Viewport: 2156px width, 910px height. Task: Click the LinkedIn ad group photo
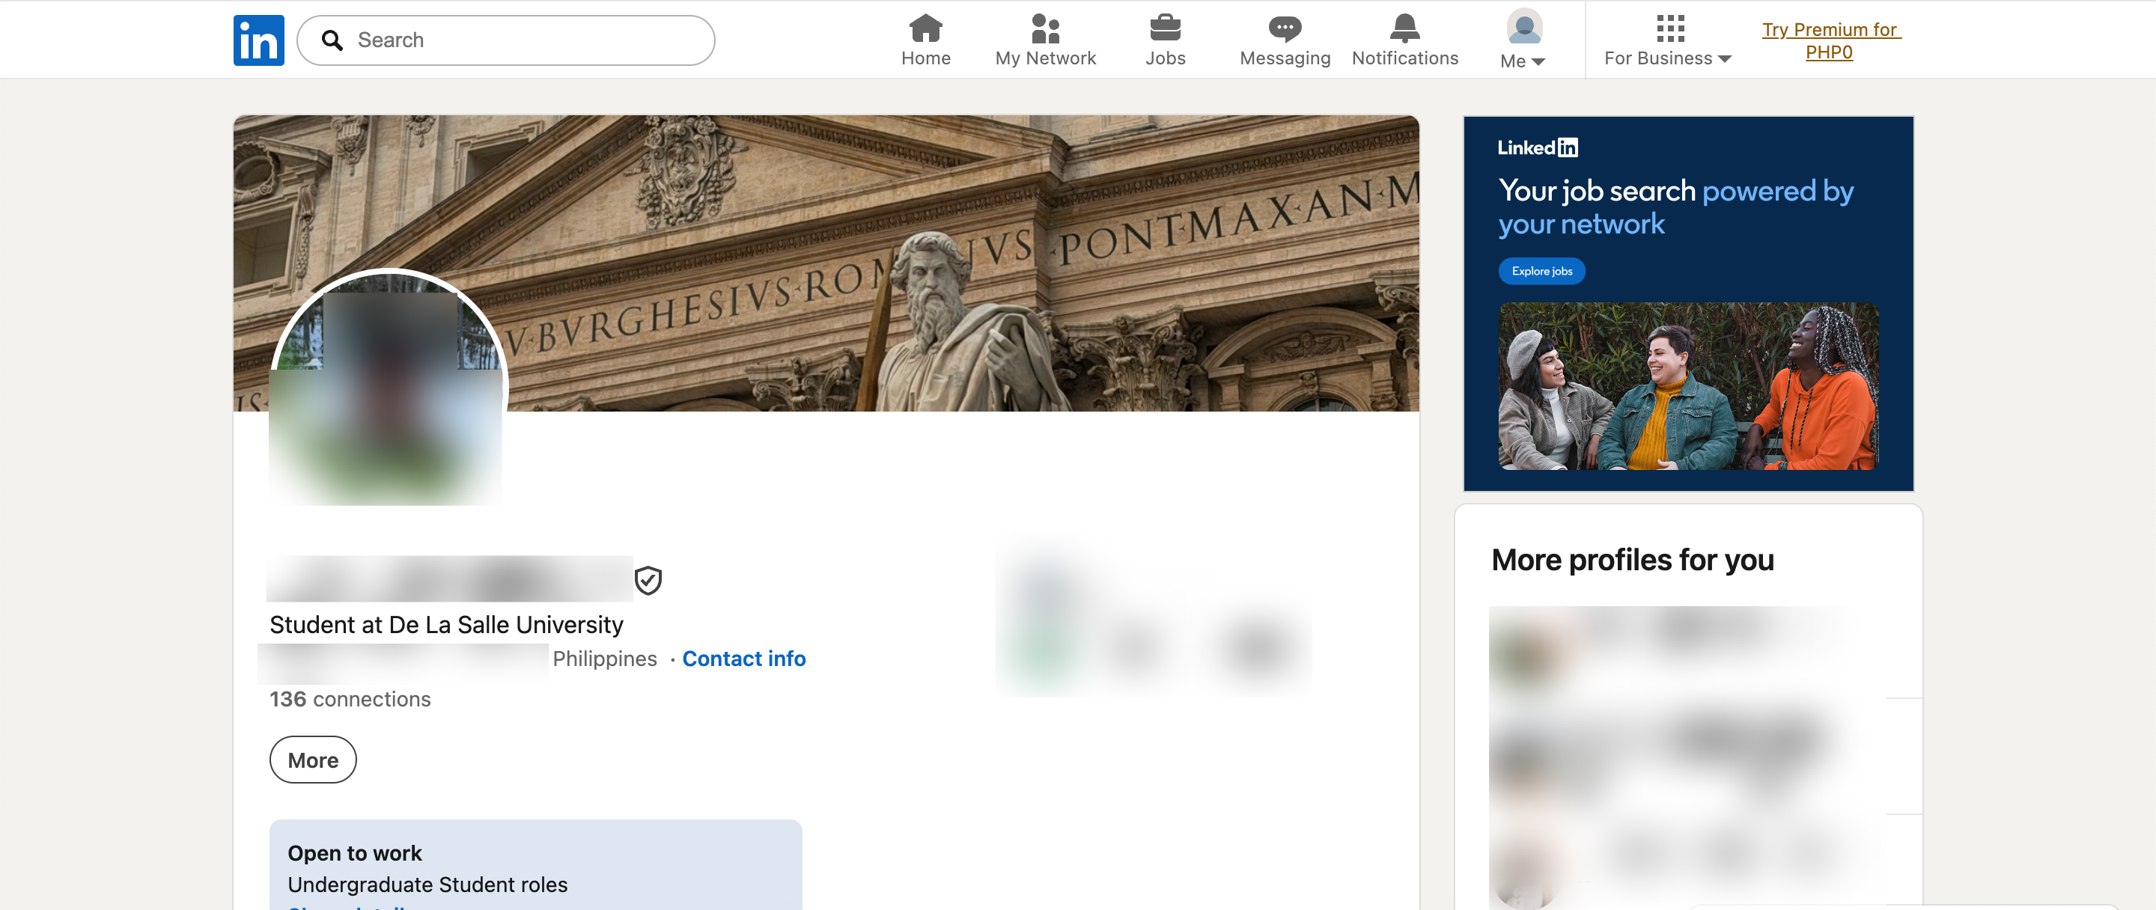[x=1688, y=385]
